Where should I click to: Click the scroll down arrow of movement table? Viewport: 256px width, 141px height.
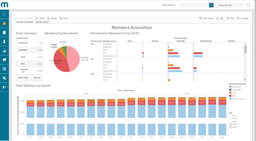pyautogui.click(x=245, y=80)
